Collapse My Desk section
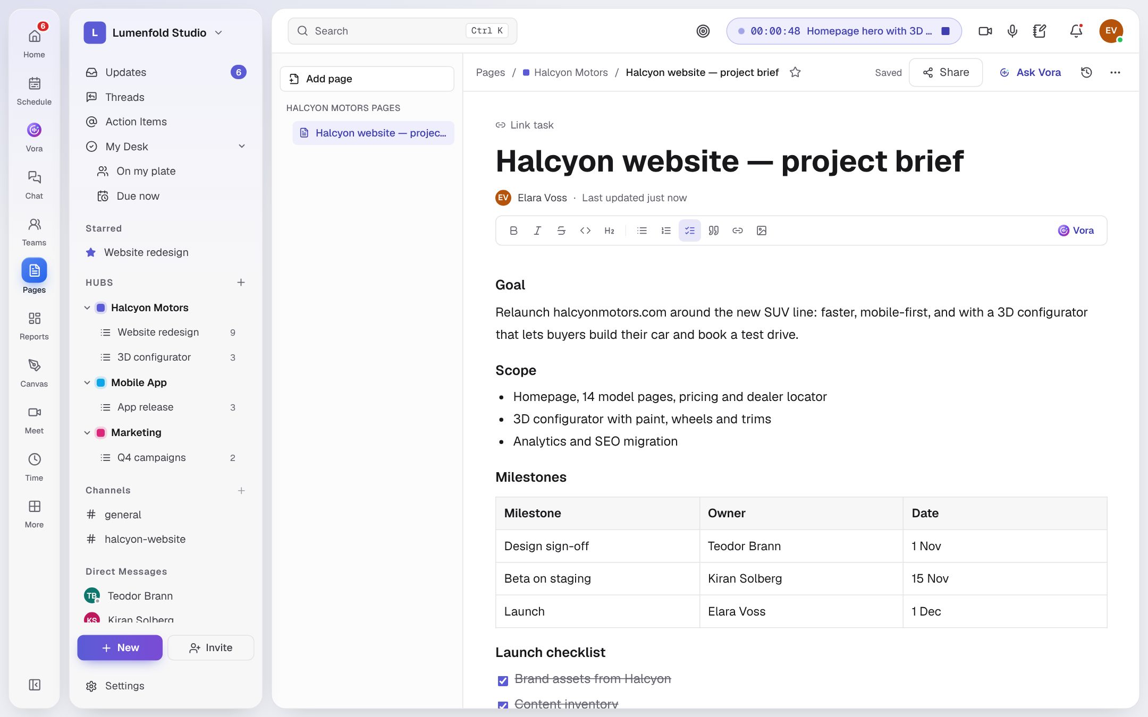The image size is (1148, 717). 242,146
